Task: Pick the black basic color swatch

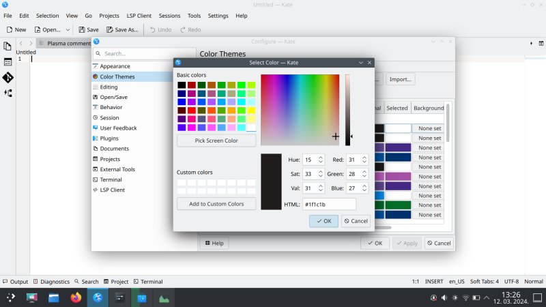Action: (182, 85)
